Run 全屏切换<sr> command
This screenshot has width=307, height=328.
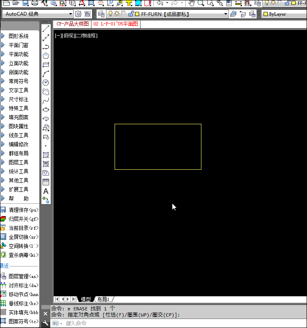pyautogui.click(x=20, y=237)
